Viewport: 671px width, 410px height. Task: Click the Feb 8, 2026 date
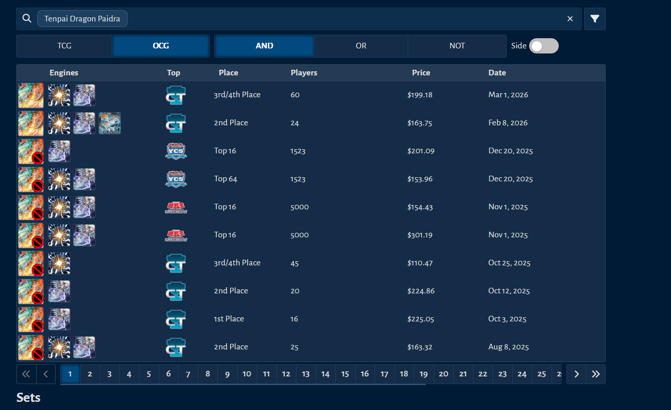(x=508, y=123)
